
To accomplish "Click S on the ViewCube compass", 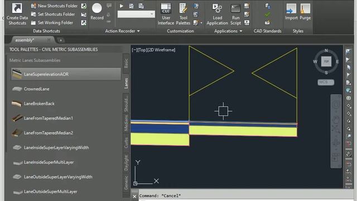I will click(x=326, y=73).
